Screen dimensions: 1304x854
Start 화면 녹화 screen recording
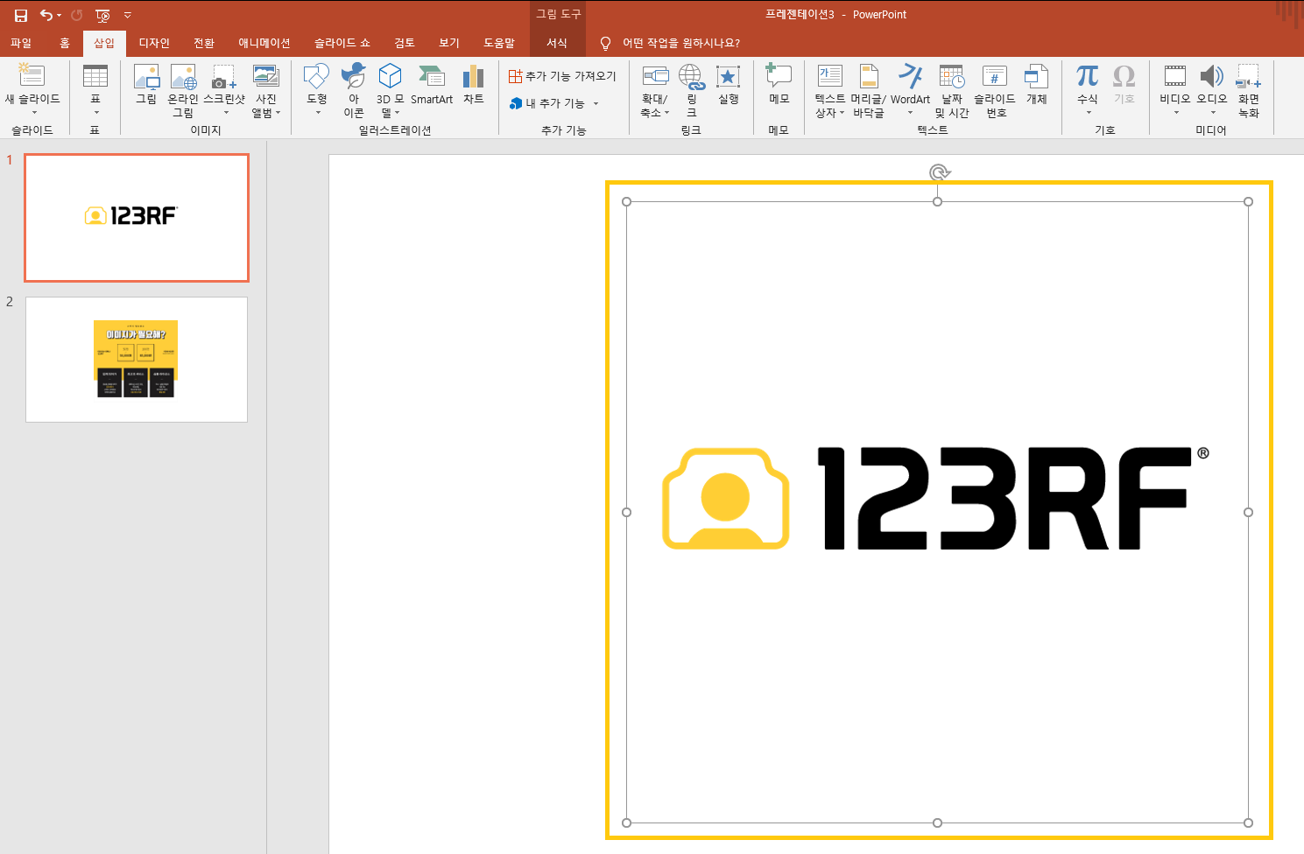click(1249, 90)
